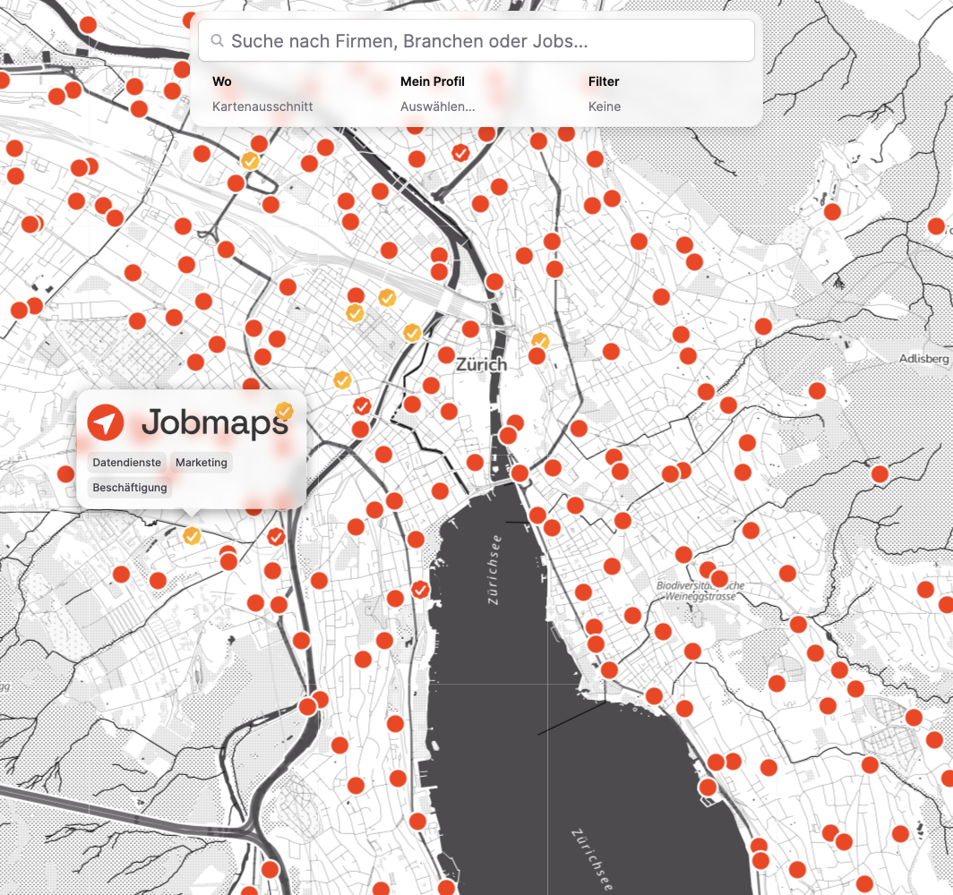Click the yellow verified badge on Jobmaps popup corner

pyautogui.click(x=284, y=411)
